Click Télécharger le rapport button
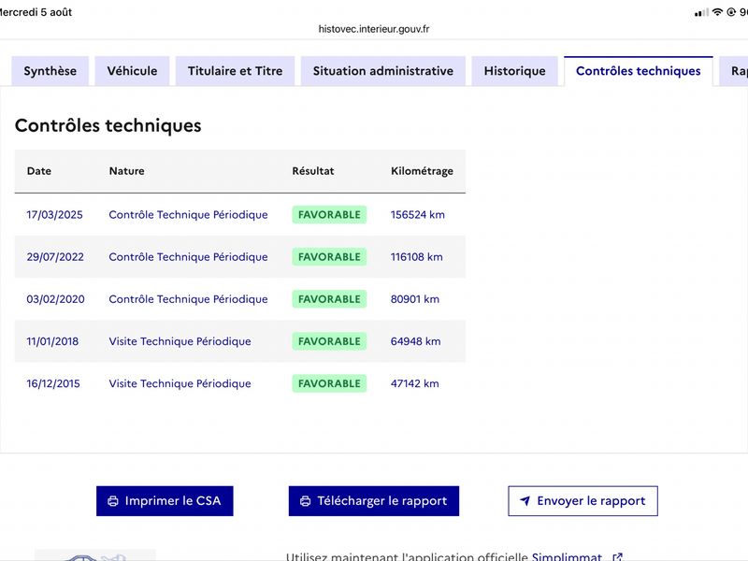 (x=373, y=501)
